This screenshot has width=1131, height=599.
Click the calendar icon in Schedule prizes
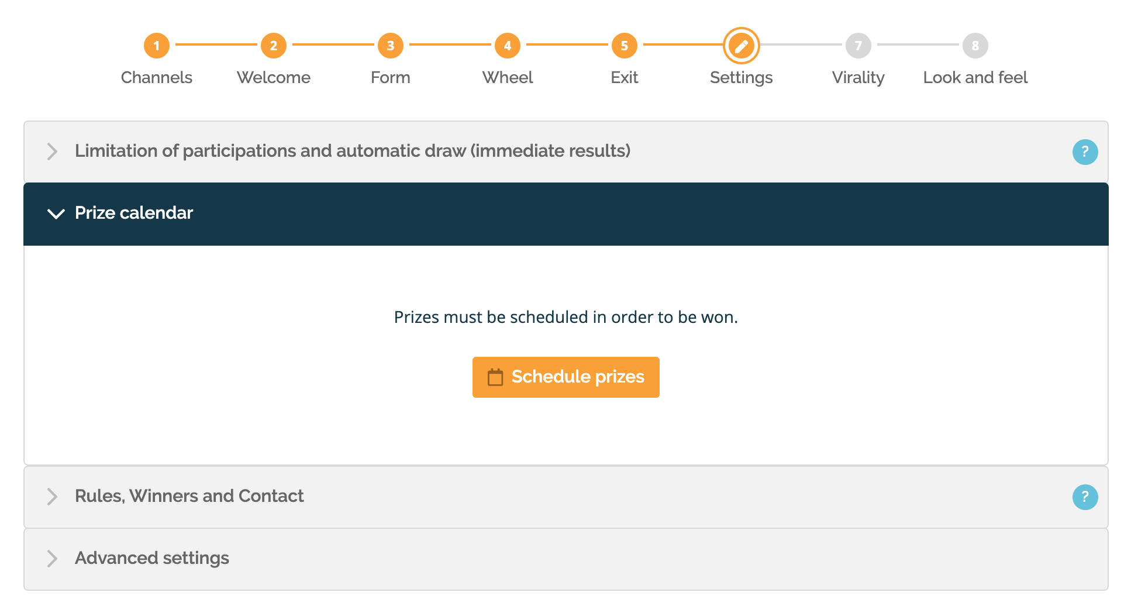click(495, 377)
